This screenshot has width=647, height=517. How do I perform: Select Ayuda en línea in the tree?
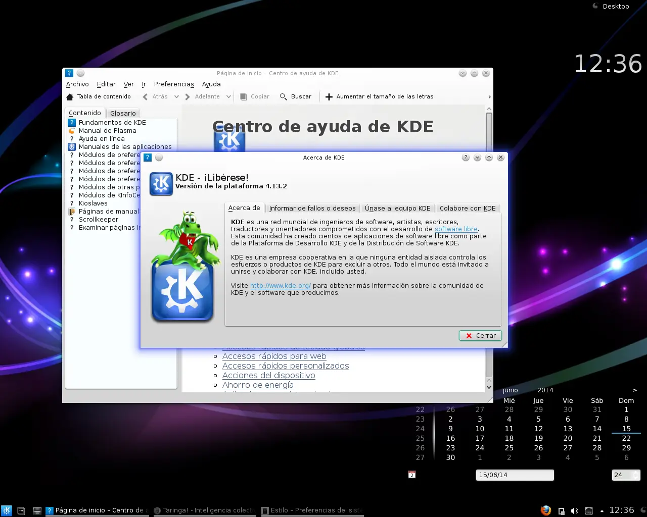(x=102, y=139)
